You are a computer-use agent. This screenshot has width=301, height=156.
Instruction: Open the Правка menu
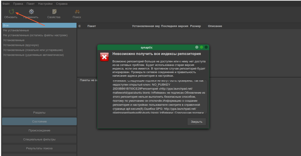[18, 4]
